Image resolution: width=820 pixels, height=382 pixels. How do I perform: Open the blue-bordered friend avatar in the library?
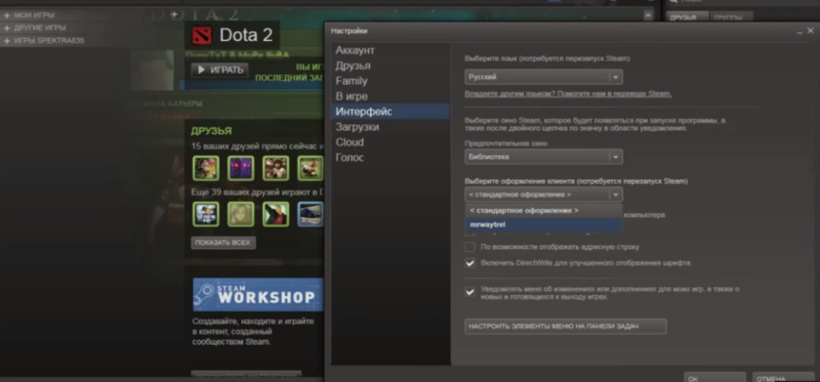tap(310, 214)
